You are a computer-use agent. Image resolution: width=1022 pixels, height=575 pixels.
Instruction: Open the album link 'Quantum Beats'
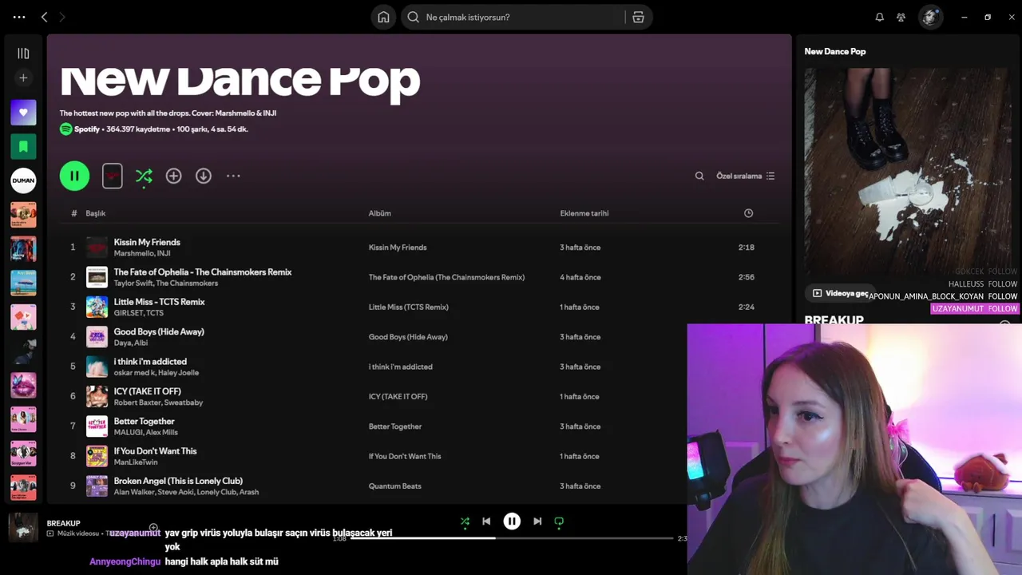[x=394, y=486]
